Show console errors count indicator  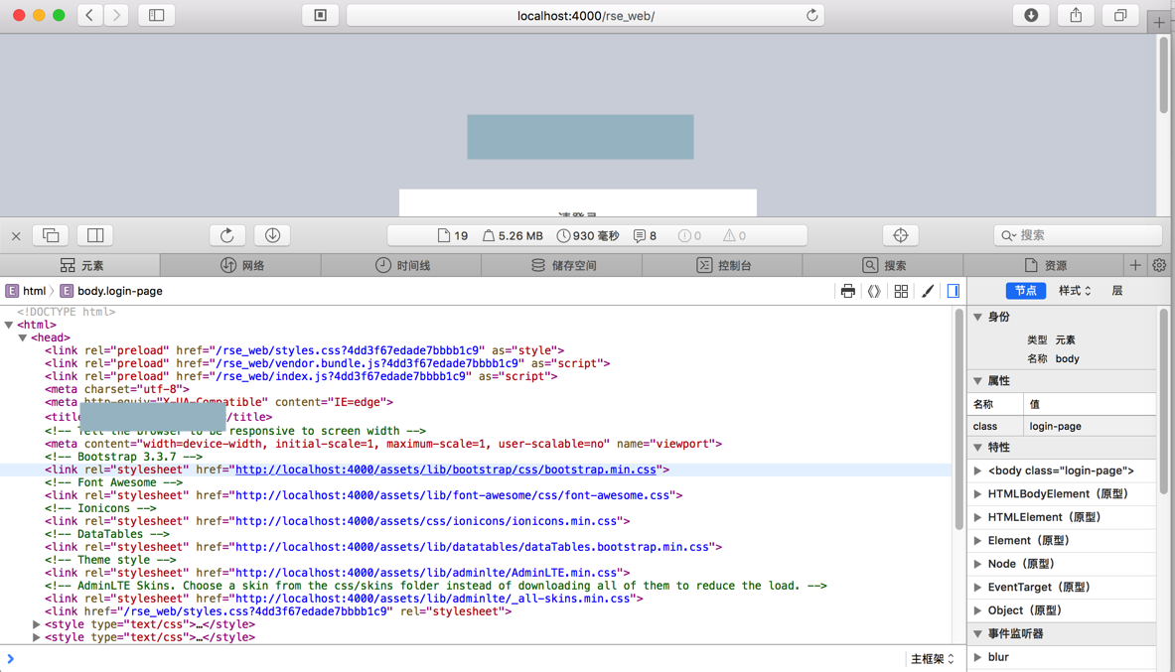[x=689, y=236]
